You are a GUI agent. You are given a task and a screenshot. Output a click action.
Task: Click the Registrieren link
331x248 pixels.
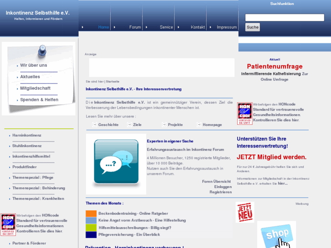coord(221,192)
